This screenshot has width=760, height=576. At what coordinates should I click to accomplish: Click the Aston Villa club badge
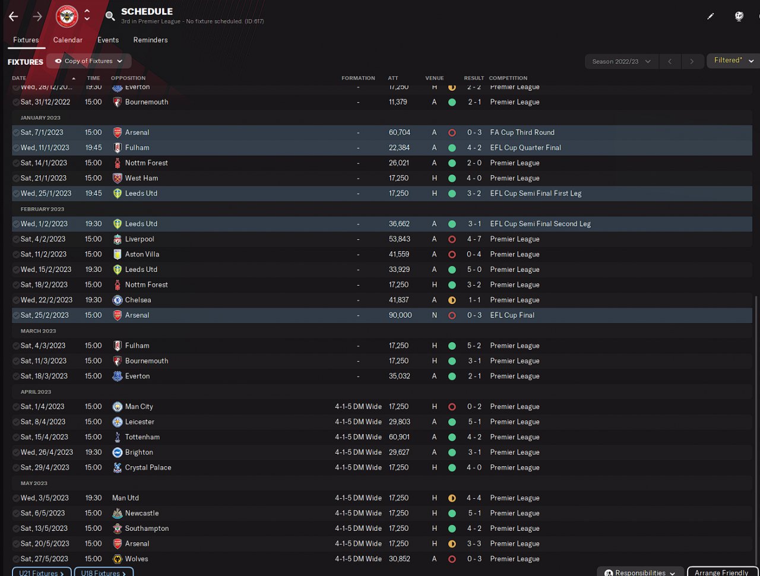pyautogui.click(x=118, y=254)
